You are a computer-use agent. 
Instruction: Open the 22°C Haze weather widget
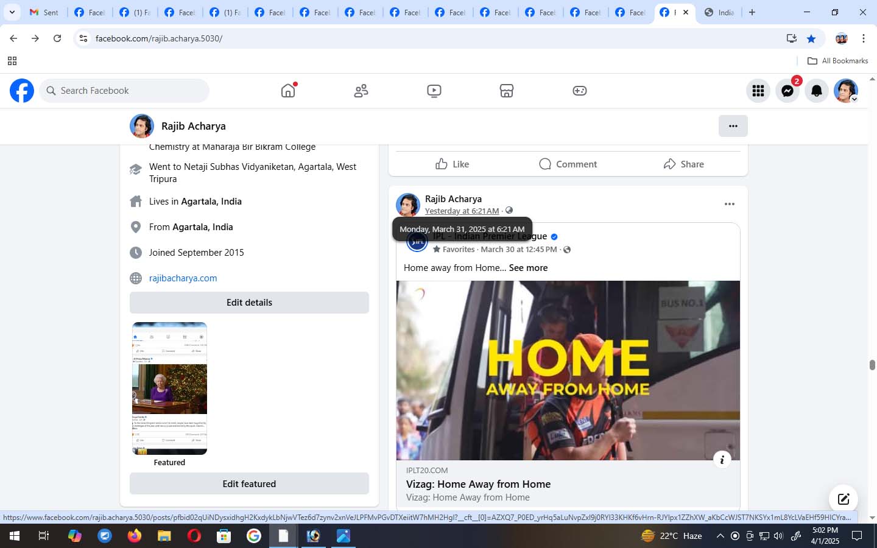tap(672, 536)
